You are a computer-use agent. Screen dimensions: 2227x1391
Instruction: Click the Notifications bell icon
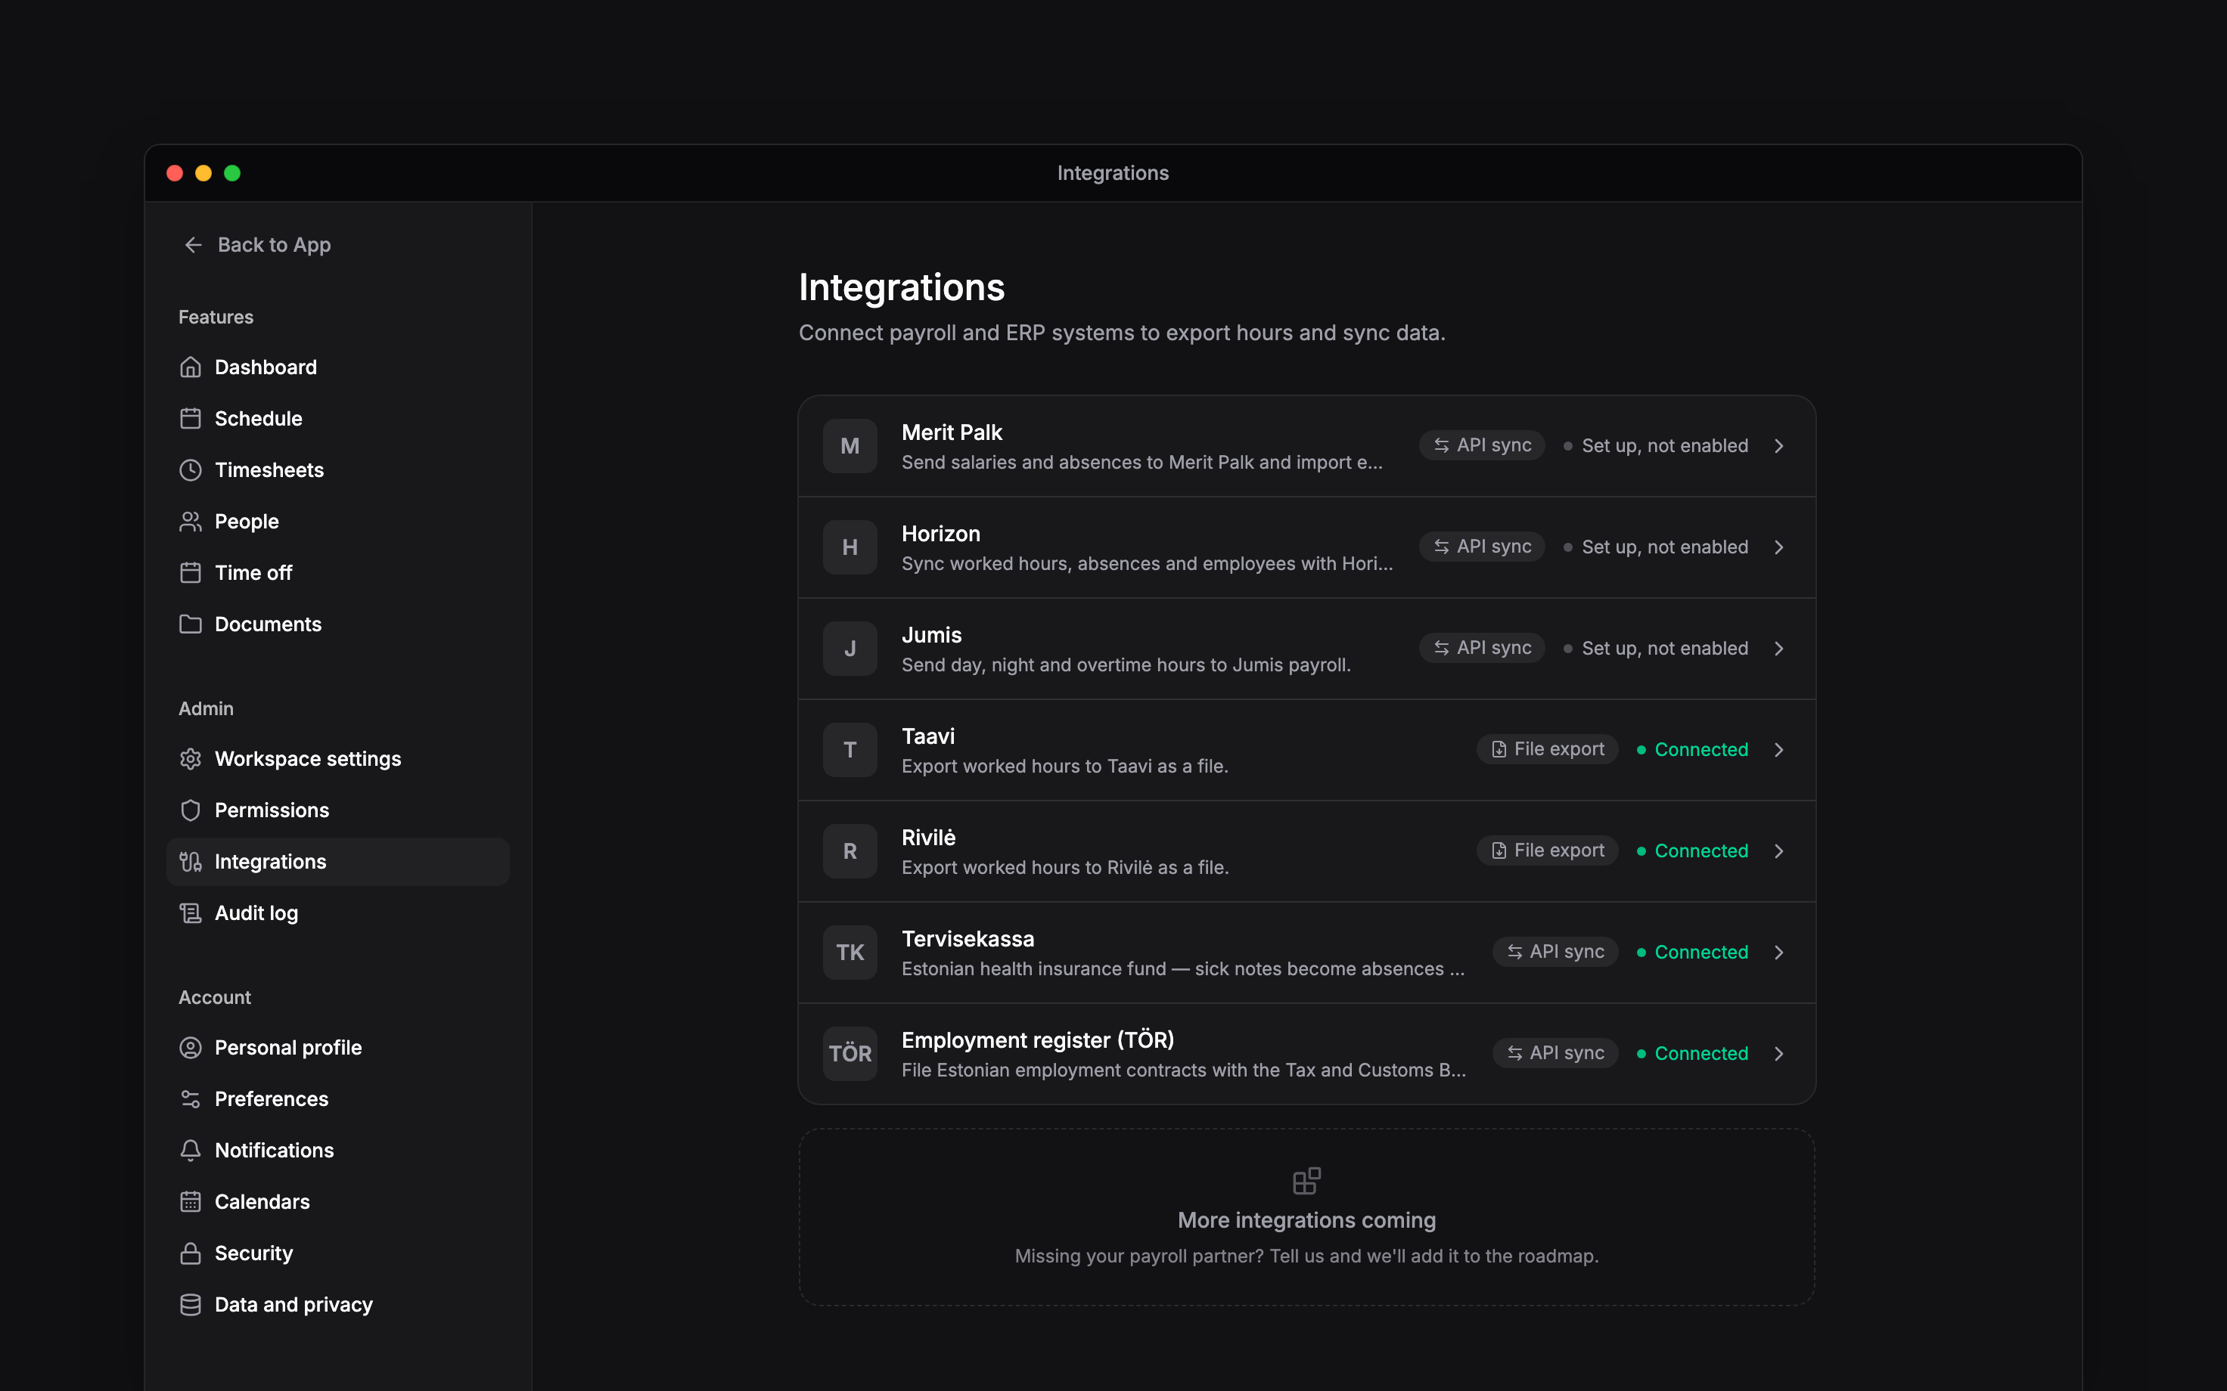point(191,1150)
